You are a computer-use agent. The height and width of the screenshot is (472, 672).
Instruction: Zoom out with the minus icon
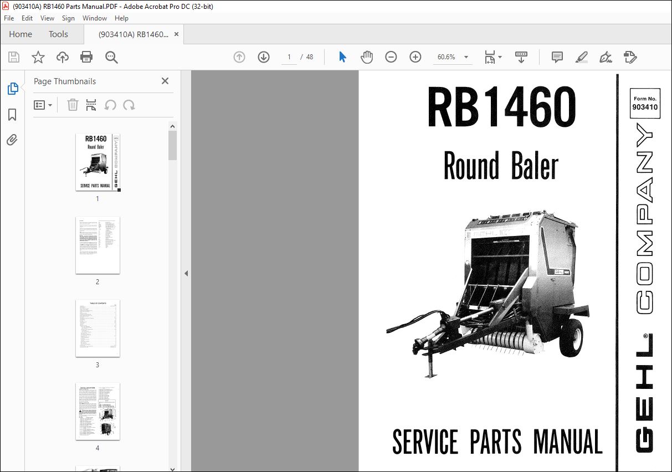click(x=391, y=57)
